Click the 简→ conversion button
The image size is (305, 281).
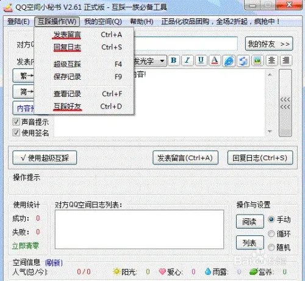23,92
